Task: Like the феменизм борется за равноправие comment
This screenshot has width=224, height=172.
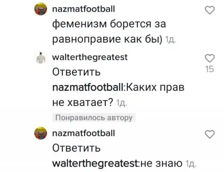Action: (210, 10)
